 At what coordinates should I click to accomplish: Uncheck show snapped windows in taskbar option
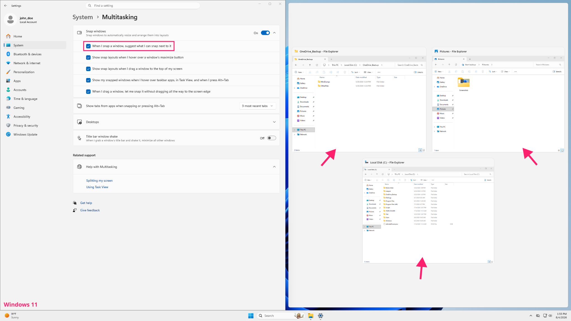point(88,80)
